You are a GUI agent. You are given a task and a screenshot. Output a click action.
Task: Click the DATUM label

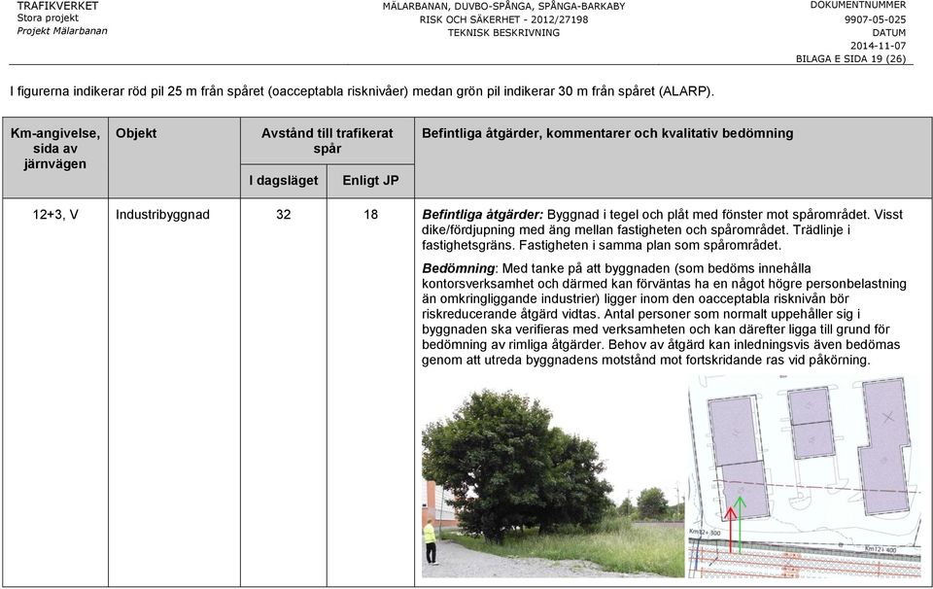[889, 33]
